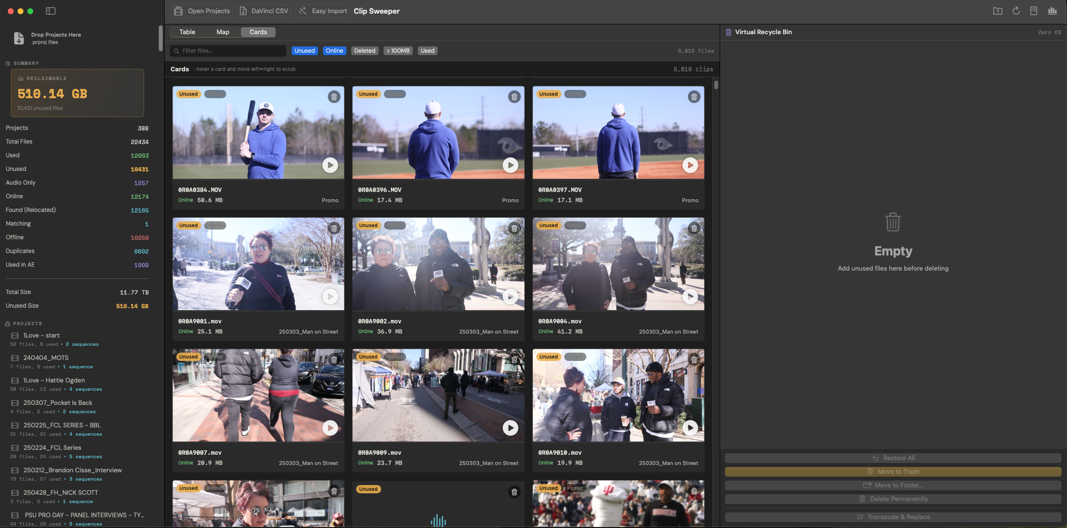Click the Open Projects button
Image resolution: width=1067 pixels, height=528 pixels.
click(202, 11)
